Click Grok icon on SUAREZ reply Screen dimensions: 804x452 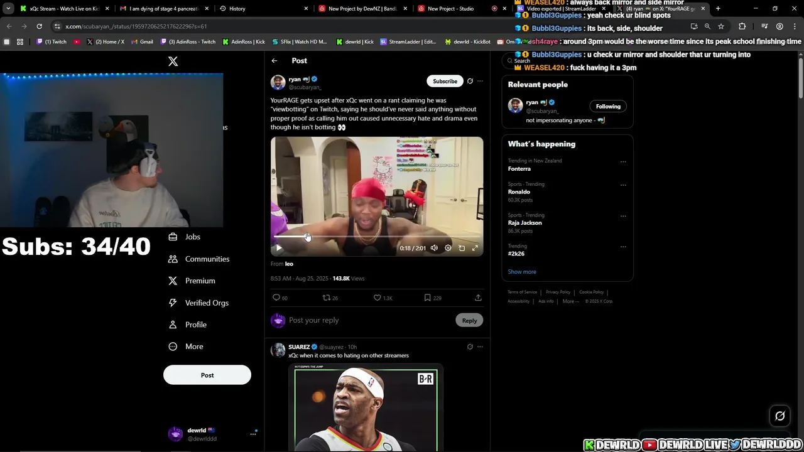(470, 347)
